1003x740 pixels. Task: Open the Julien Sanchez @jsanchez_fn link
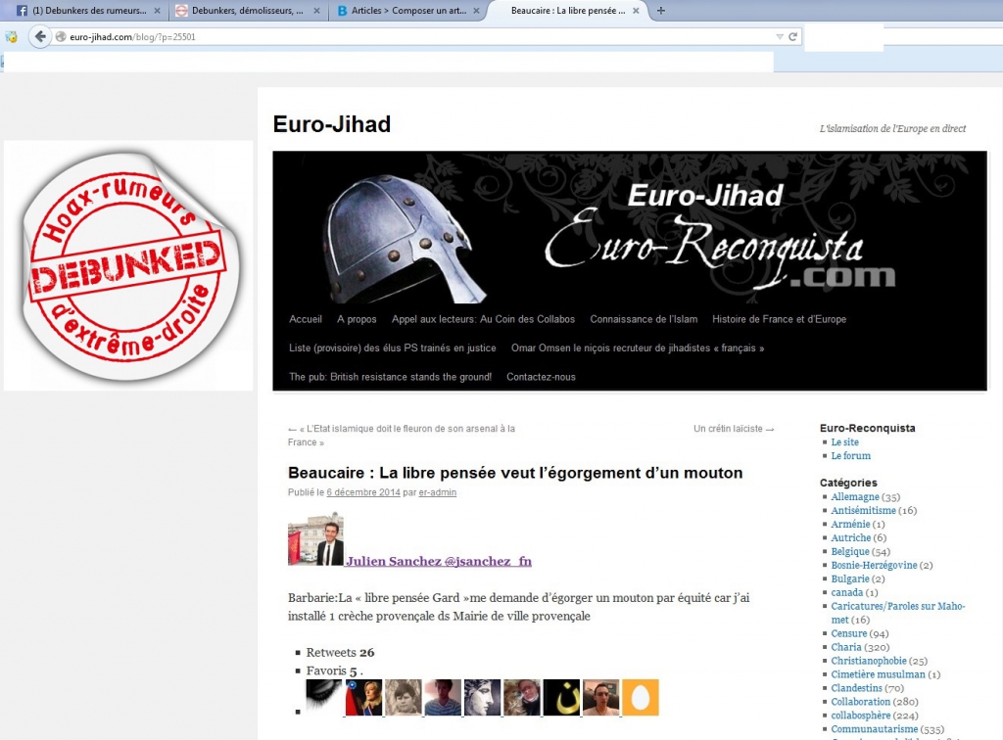[438, 562]
